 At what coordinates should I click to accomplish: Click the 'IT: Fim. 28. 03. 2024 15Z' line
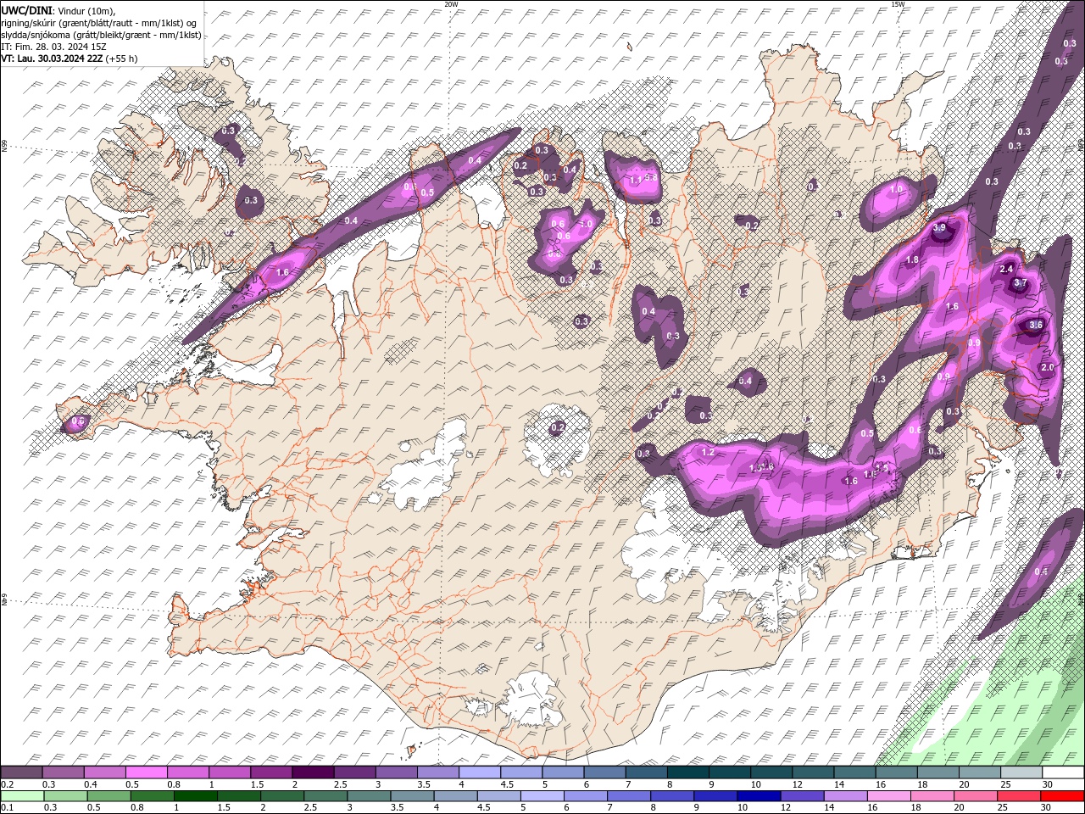click(x=53, y=47)
